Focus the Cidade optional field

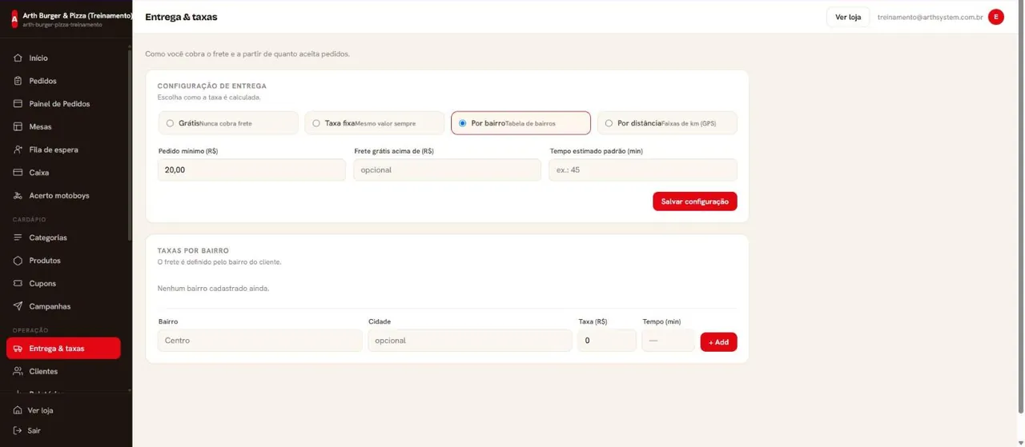470,341
